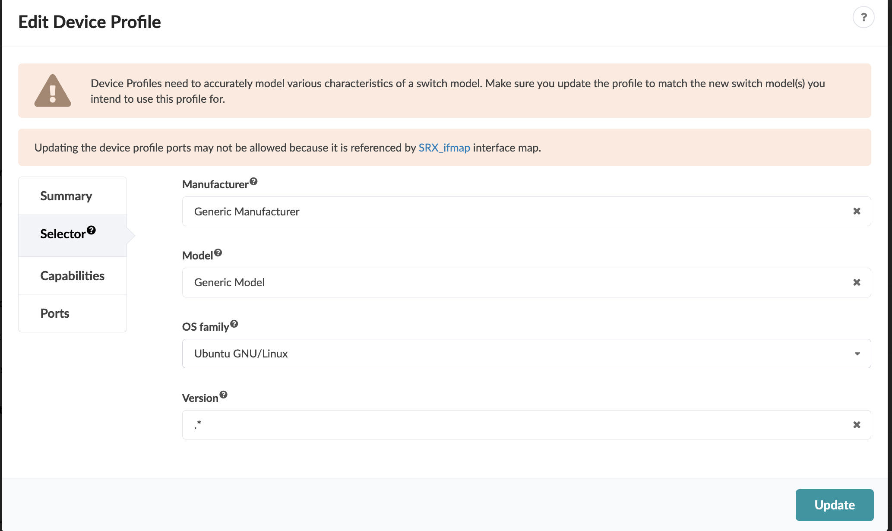This screenshot has height=531, width=892.
Task: Clear the Model field using its X icon
Action: [x=857, y=282]
